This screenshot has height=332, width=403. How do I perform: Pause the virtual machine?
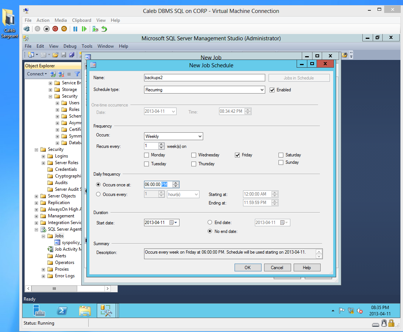click(x=75, y=29)
